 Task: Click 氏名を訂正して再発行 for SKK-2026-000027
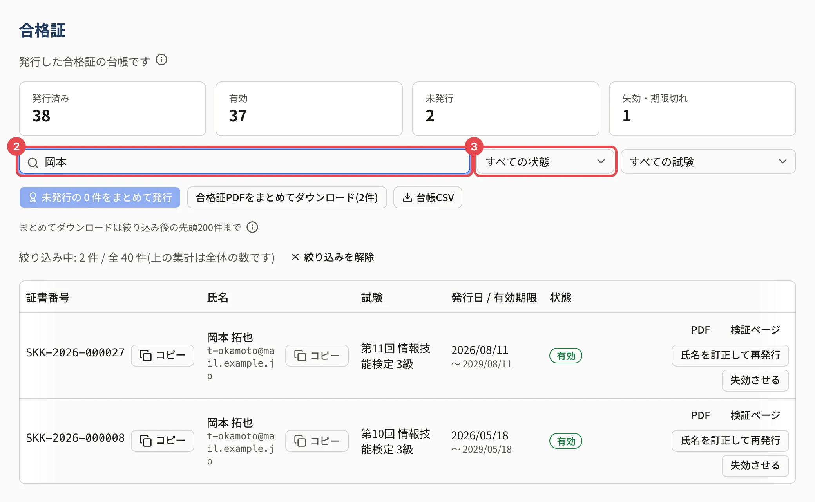[x=730, y=355]
